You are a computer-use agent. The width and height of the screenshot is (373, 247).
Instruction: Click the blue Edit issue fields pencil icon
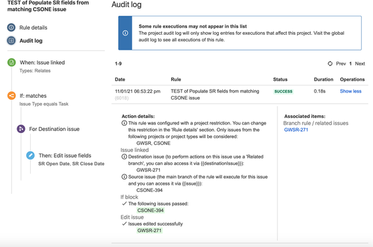point(30,155)
